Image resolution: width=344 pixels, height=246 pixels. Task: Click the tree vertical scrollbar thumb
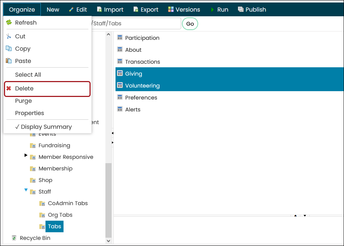(x=108, y=200)
